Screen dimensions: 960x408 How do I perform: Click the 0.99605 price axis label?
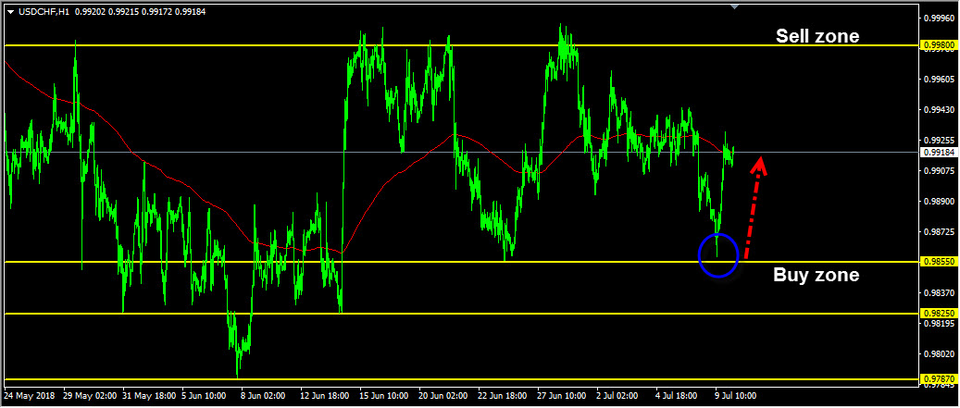click(938, 80)
